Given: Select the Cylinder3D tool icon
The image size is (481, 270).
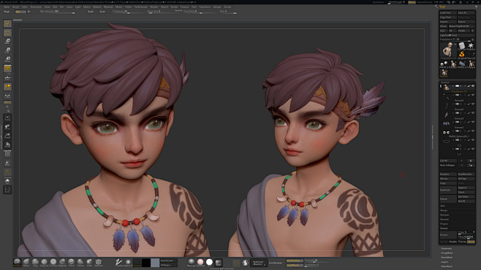Looking at the screenshot, I should (x=462, y=46).
